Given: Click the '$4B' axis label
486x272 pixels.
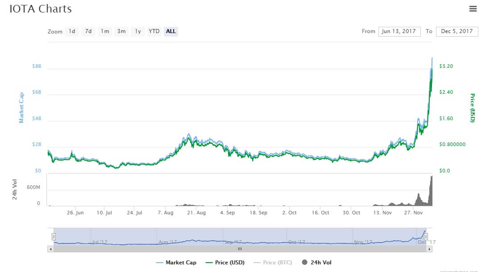Looking at the screenshot, I should pyautogui.click(x=37, y=118).
